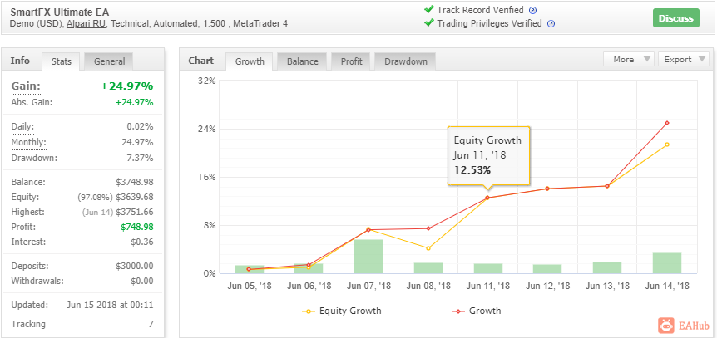Viewport: 717px width, 338px height.
Task: Click the EAHub logo icon
Action: click(x=667, y=326)
